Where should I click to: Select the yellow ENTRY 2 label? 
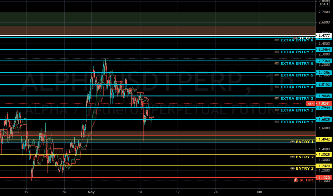tap(305, 157)
